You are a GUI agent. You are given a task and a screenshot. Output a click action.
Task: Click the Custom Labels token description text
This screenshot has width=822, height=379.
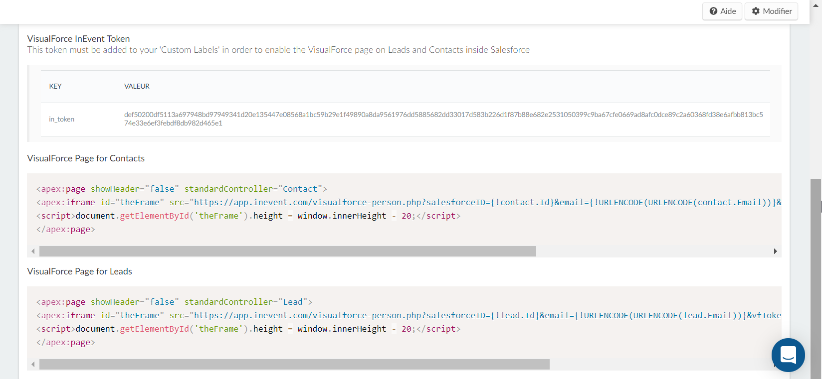pyautogui.click(x=278, y=50)
